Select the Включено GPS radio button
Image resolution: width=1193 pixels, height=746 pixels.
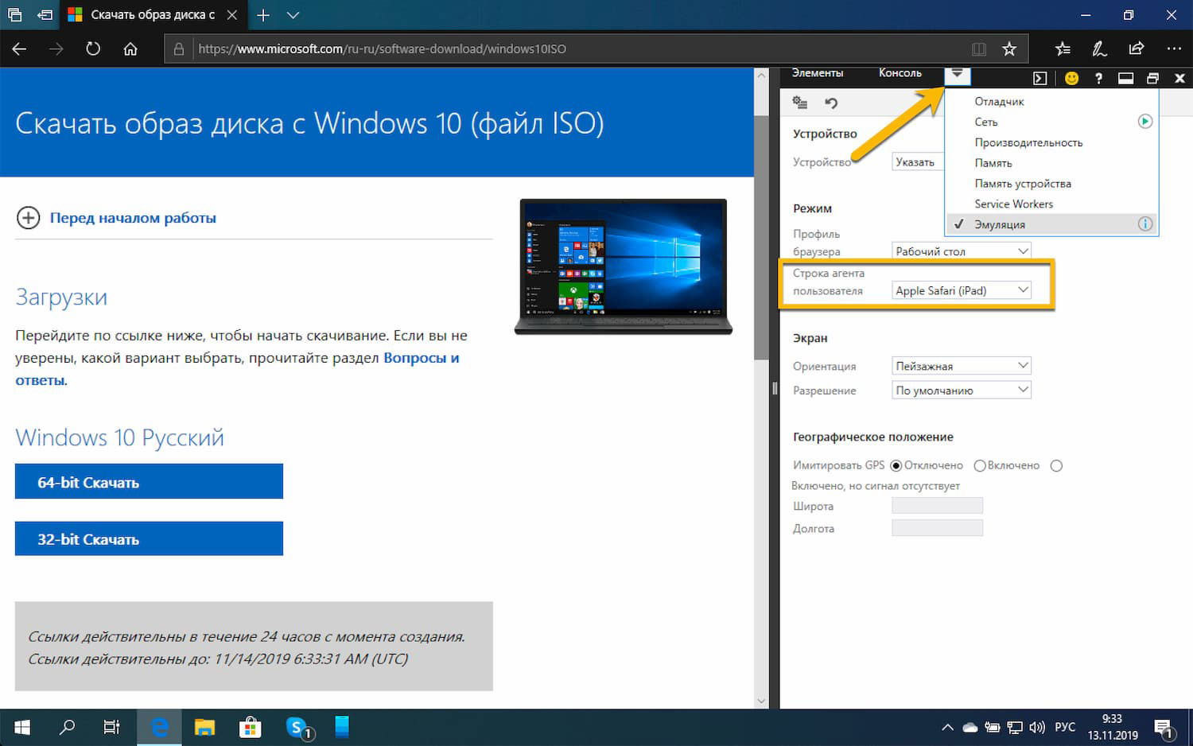point(979,465)
